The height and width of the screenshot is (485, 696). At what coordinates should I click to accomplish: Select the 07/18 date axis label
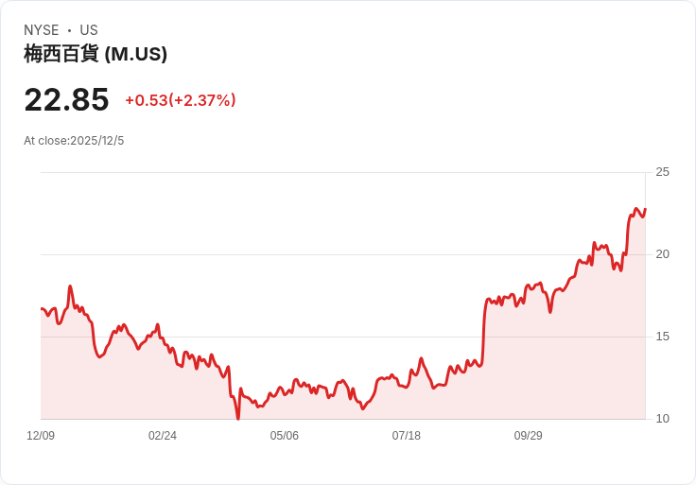tap(407, 436)
